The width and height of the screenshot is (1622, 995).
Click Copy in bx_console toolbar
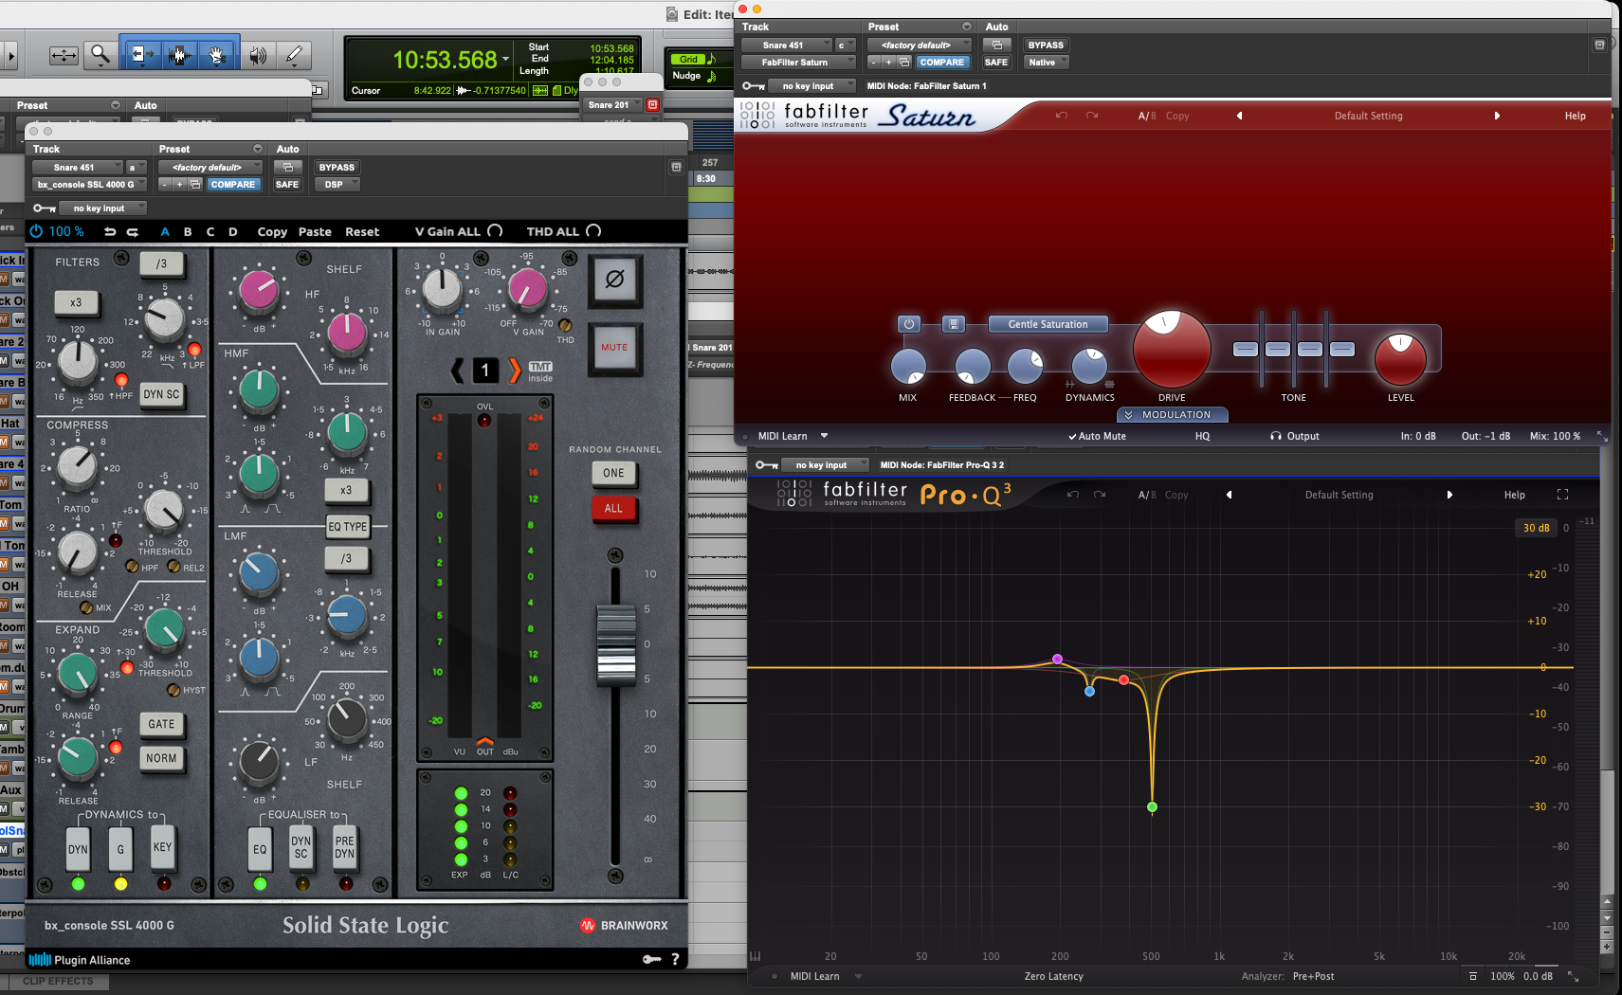272,231
